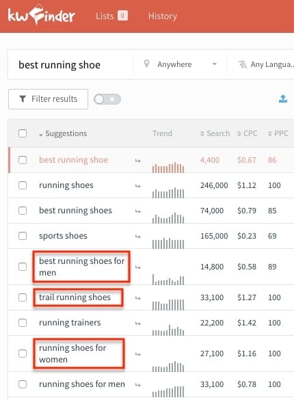Click the export upload icon

coord(283,98)
